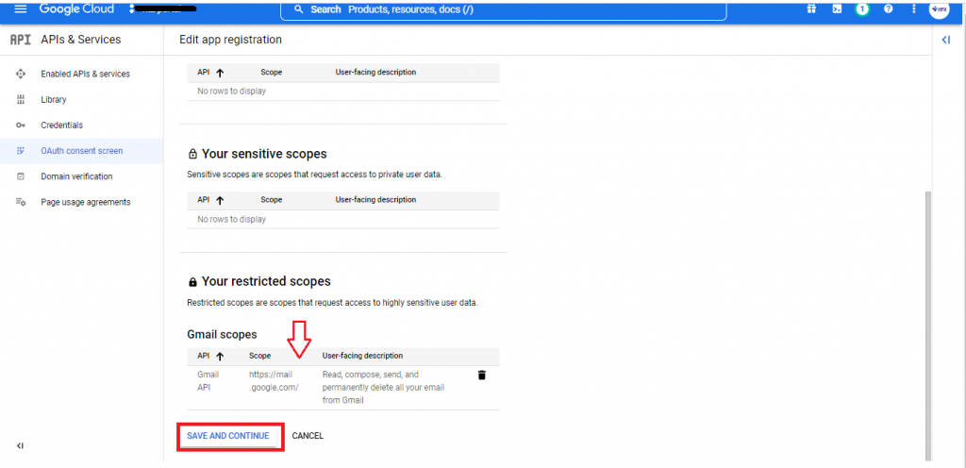The image size is (966, 468).
Task: Open the help question mark icon
Action: tap(888, 9)
